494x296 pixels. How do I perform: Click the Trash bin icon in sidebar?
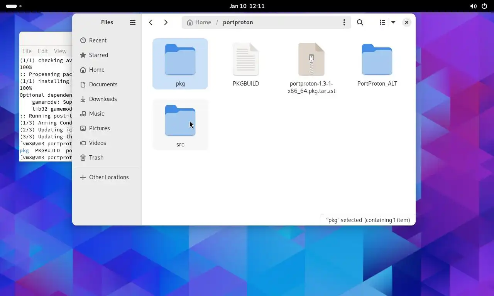(x=83, y=158)
